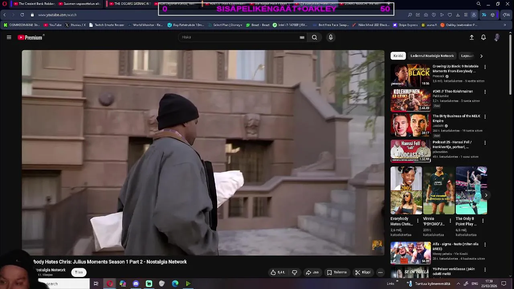The width and height of the screenshot is (514, 289).
Task: Start voice search with microphone icon
Action: coord(330,37)
